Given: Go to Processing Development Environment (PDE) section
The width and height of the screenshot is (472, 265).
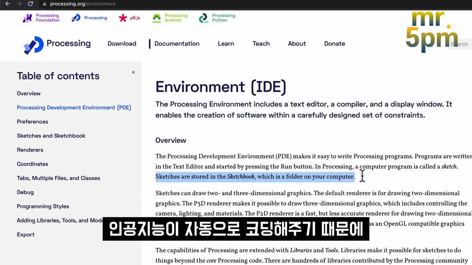Looking at the screenshot, I should [x=74, y=108].
